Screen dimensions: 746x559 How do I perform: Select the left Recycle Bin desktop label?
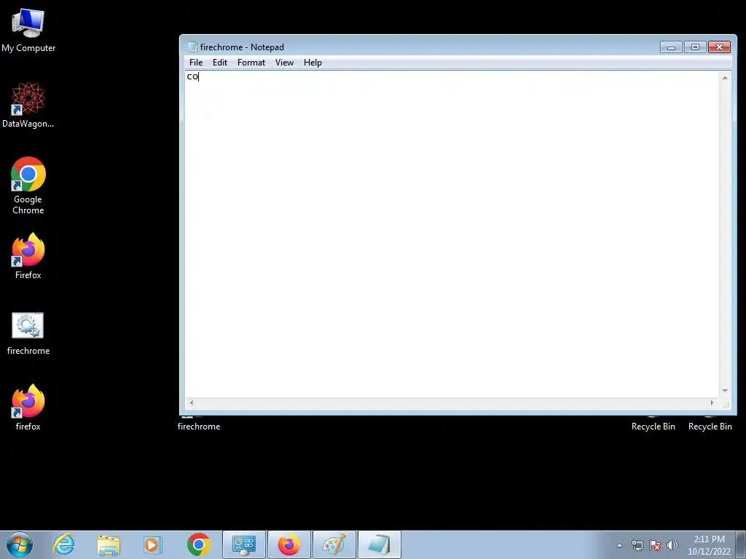tap(653, 427)
